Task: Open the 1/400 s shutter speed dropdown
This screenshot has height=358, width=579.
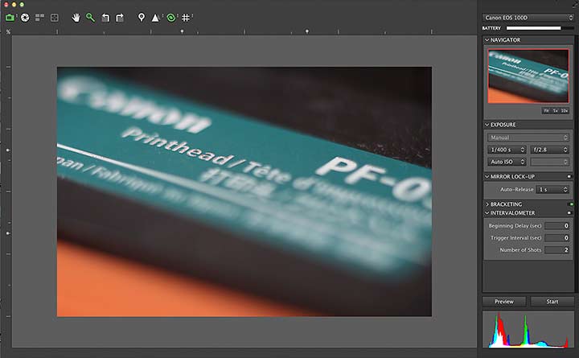Action: tap(507, 150)
